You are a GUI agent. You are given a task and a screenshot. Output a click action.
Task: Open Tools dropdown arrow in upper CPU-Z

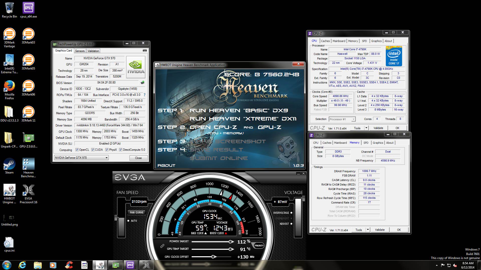click(366, 128)
